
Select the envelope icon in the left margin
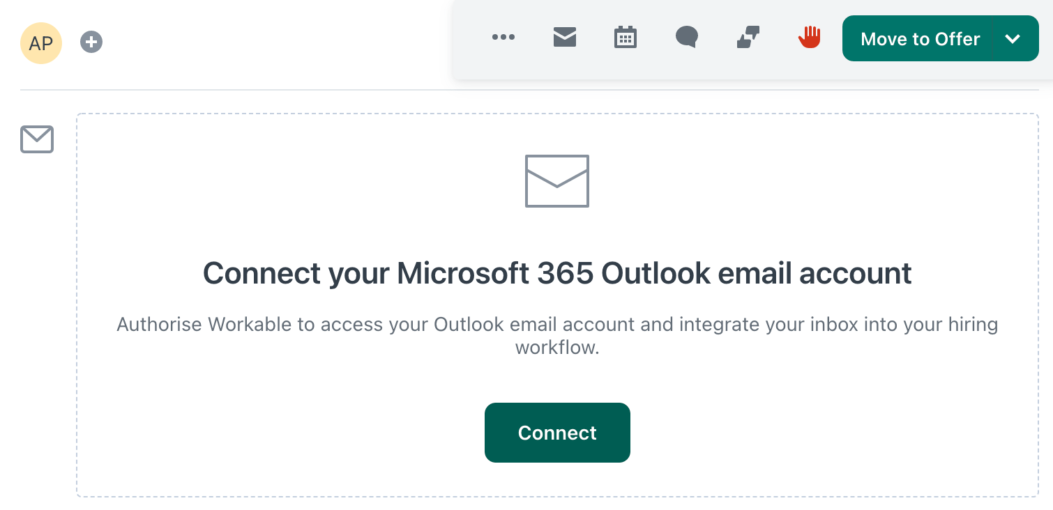click(36, 139)
